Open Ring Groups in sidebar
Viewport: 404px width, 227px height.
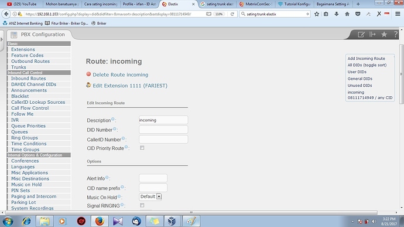coord(25,138)
